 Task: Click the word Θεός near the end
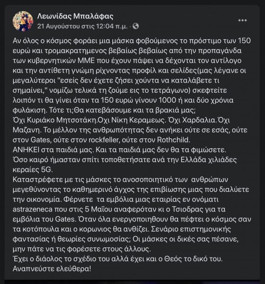(173, 259)
